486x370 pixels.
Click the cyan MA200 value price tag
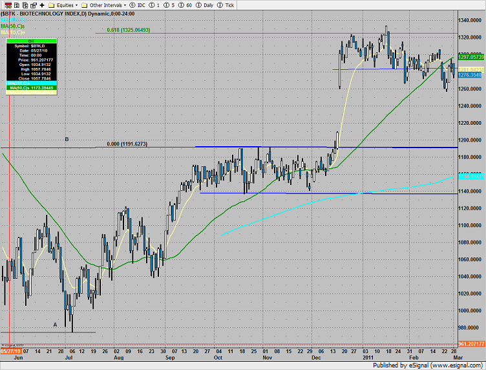tap(470, 177)
